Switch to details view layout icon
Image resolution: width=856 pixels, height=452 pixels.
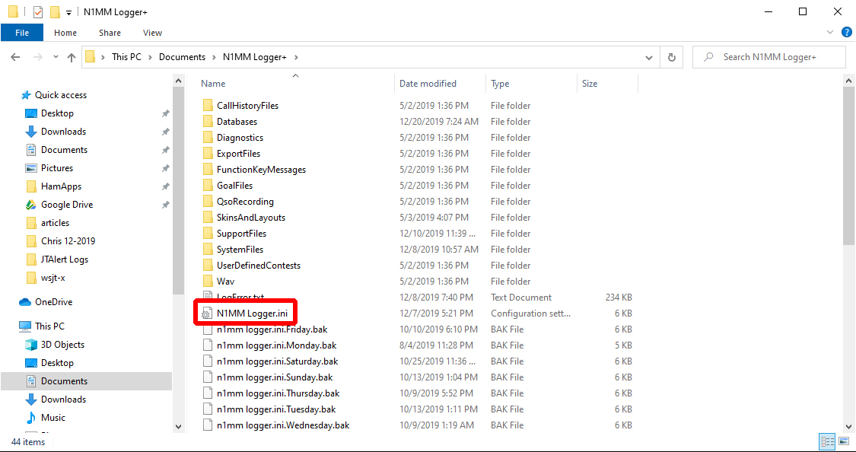pos(827,441)
